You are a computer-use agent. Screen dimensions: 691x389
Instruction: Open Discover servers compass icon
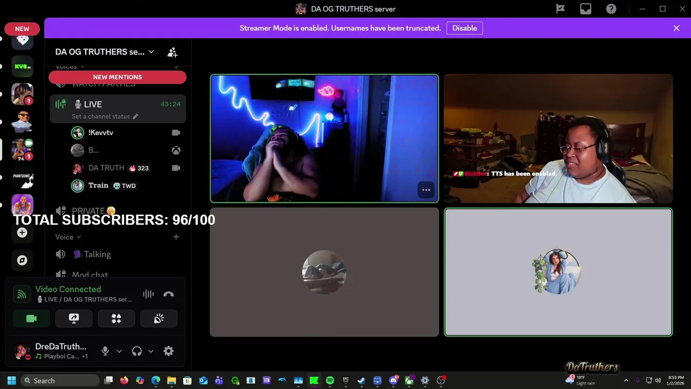point(22,260)
